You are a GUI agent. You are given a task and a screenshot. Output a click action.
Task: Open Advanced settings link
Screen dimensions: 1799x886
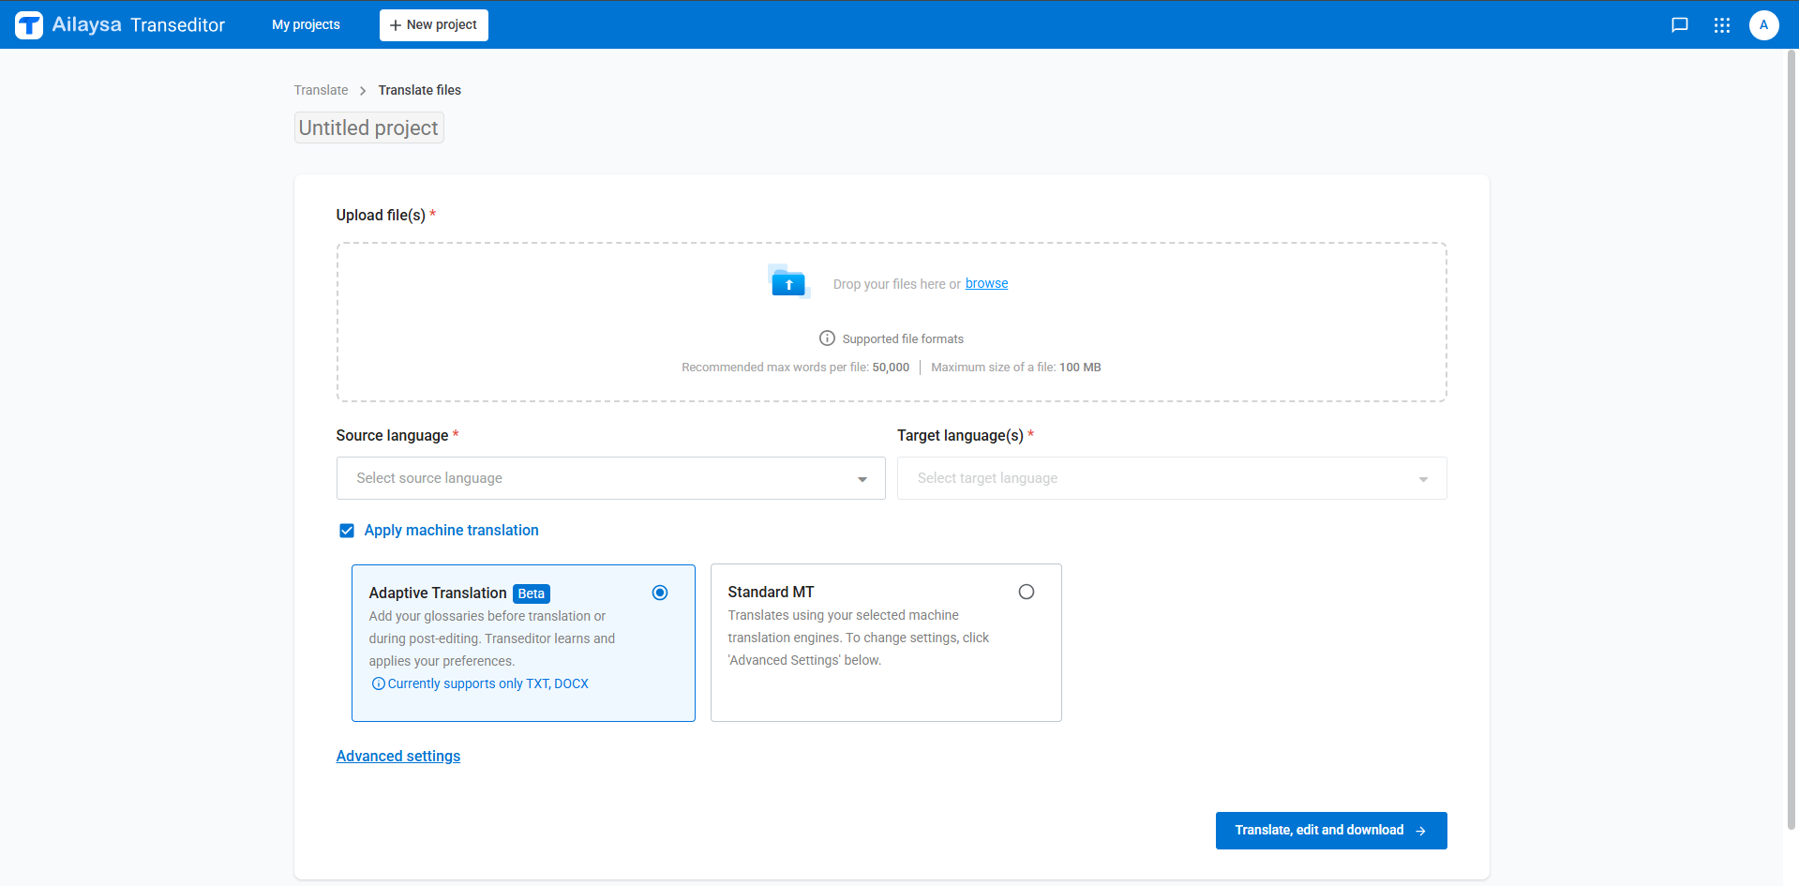pyautogui.click(x=398, y=756)
